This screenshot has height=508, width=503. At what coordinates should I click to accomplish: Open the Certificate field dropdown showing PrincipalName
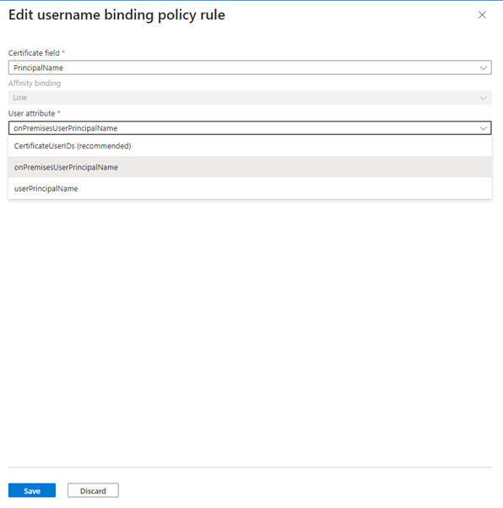250,68
